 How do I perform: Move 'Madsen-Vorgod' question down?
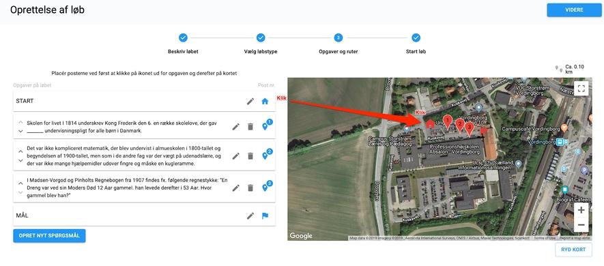20,192
